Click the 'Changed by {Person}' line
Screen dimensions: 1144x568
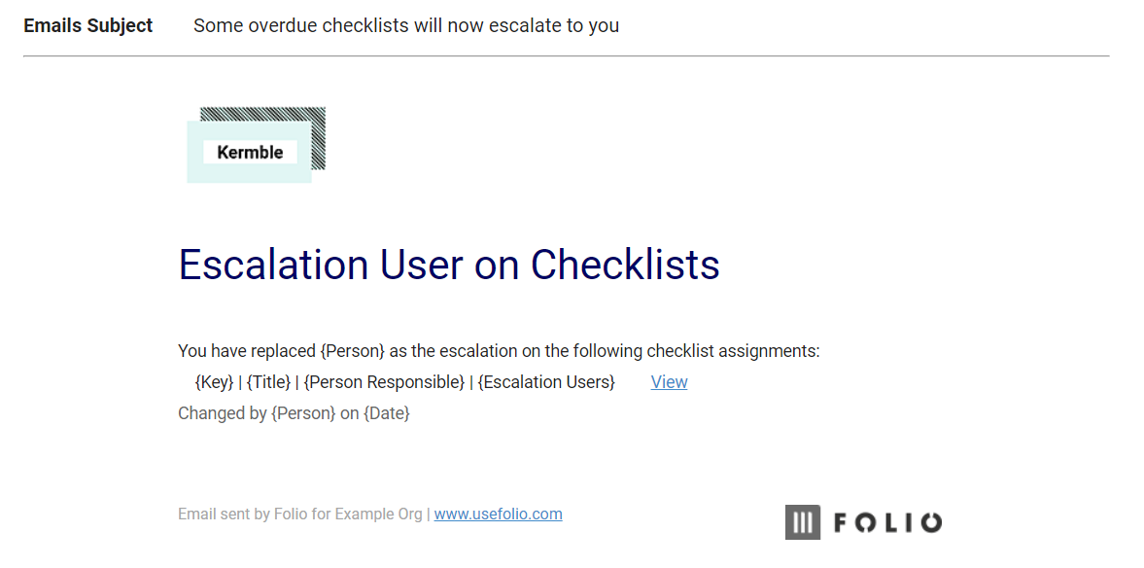tap(257, 413)
